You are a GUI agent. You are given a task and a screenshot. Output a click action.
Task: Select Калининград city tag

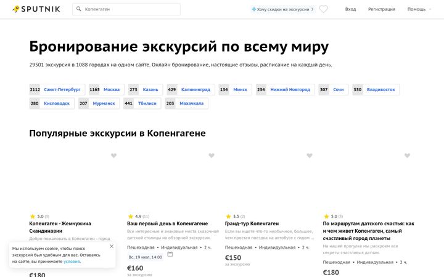click(191, 89)
